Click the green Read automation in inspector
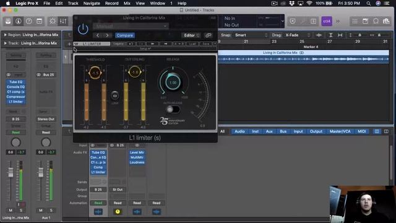Screen dimensions: 396x223 pyautogui.click(x=15, y=133)
